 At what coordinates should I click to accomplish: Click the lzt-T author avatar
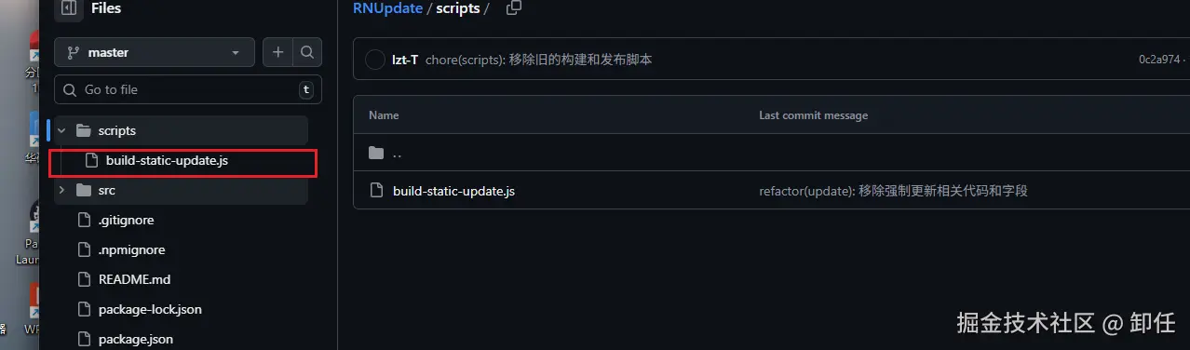pos(375,60)
